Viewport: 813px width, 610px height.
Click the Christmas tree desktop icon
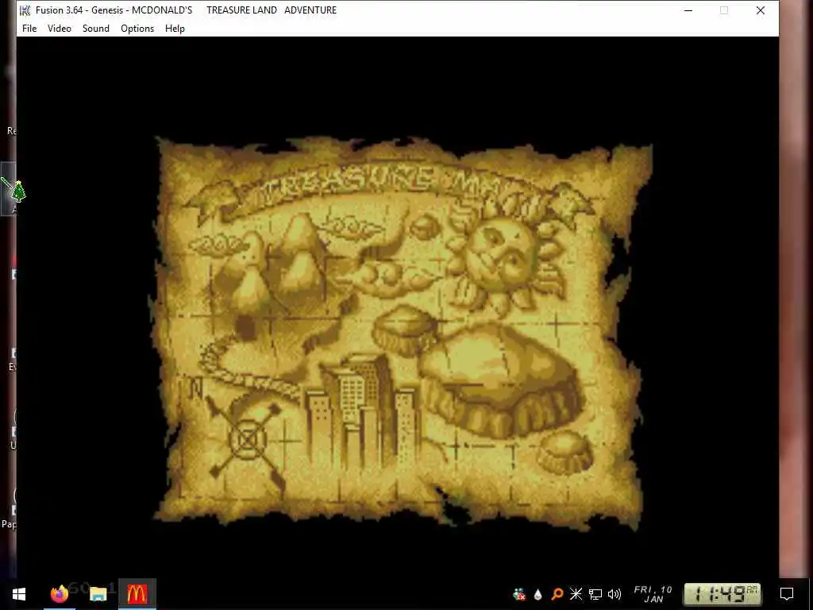tap(17, 191)
